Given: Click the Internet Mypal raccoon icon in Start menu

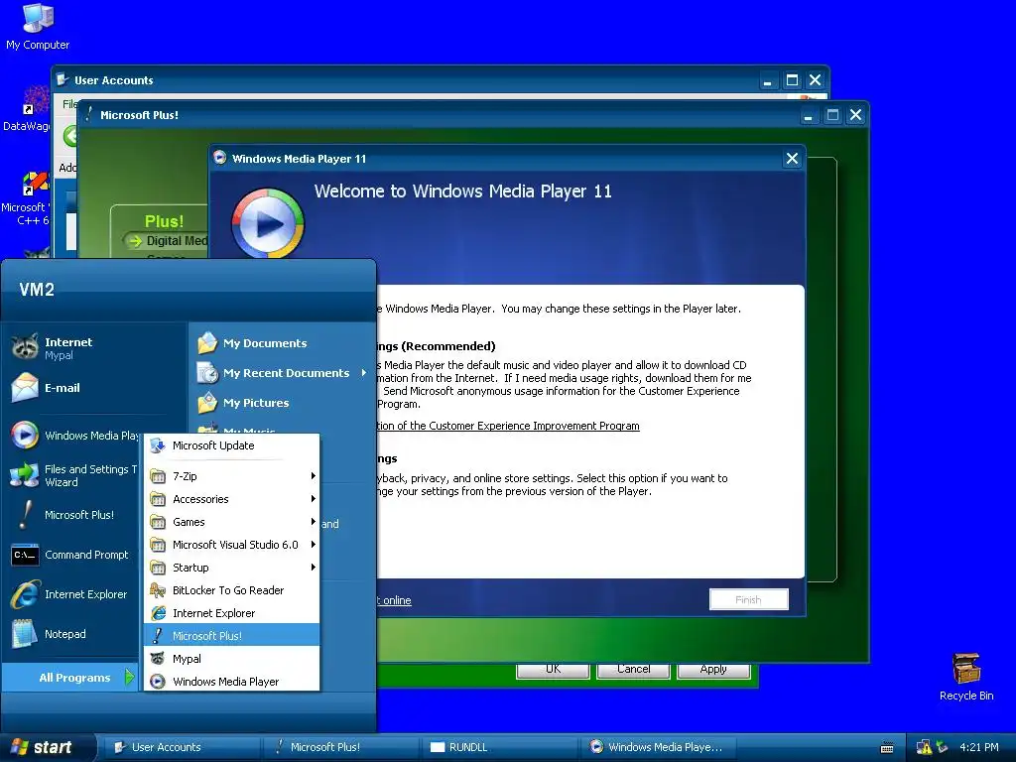Looking at the screenshot, I should pos(25,347).
